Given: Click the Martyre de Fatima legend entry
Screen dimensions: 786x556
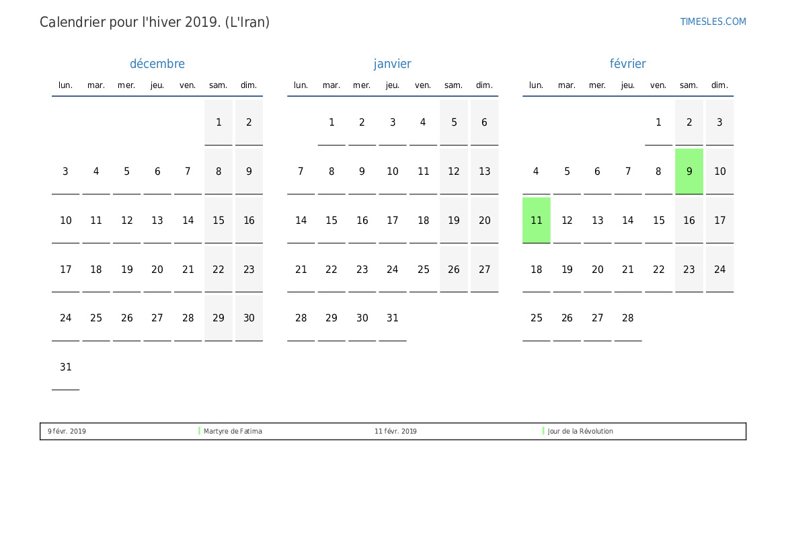Looking at the screenshot, I should click(x=233, y=432).
